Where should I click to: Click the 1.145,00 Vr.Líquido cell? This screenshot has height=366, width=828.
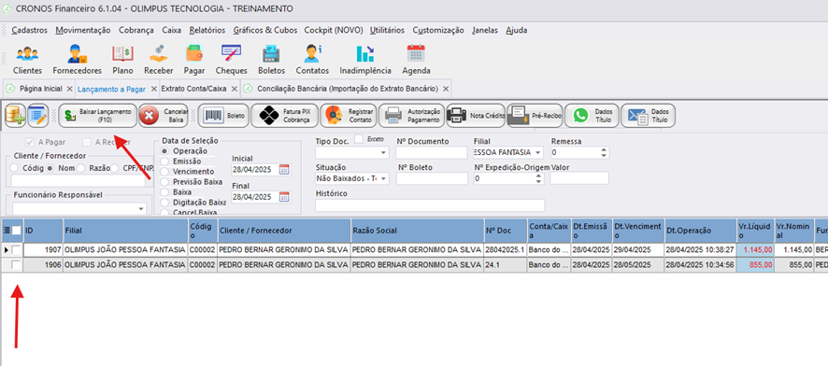tap(755, 249)
